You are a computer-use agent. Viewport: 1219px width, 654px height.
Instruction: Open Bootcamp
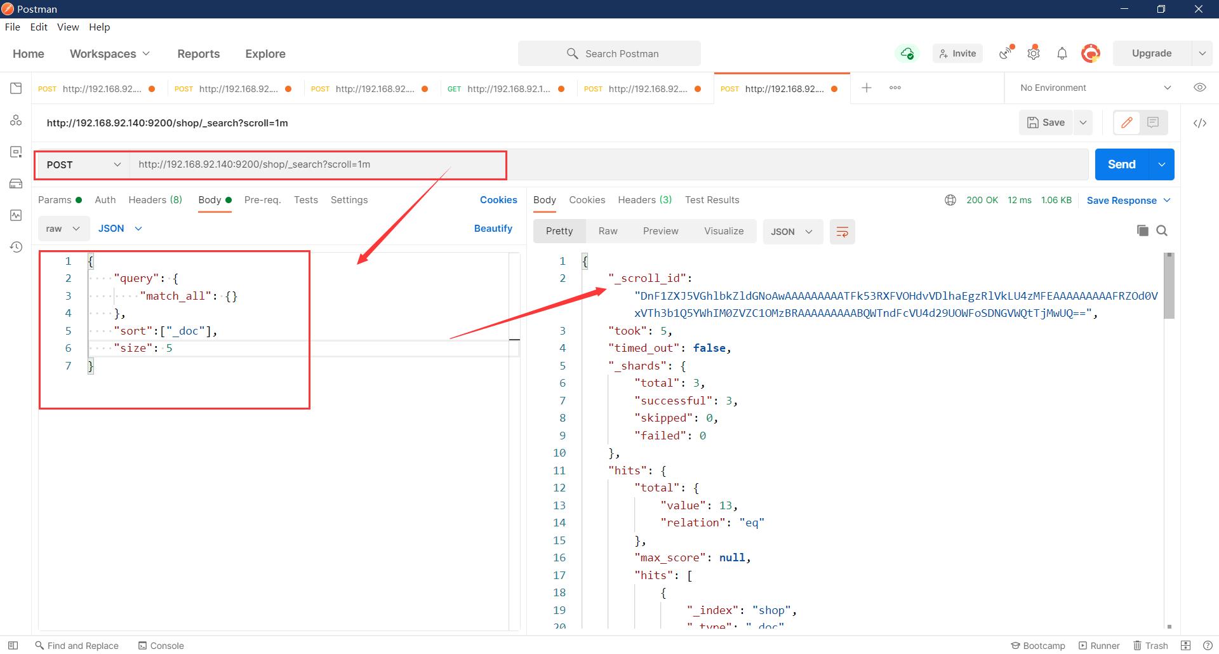1038,645
